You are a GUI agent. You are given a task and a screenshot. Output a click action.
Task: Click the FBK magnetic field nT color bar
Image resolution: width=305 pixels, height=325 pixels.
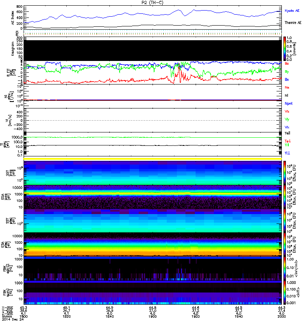click(x=284, y=292)
